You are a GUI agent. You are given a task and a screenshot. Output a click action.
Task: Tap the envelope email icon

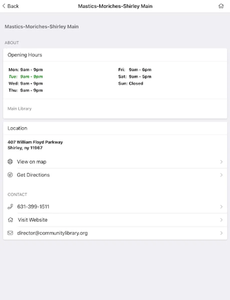10,233
